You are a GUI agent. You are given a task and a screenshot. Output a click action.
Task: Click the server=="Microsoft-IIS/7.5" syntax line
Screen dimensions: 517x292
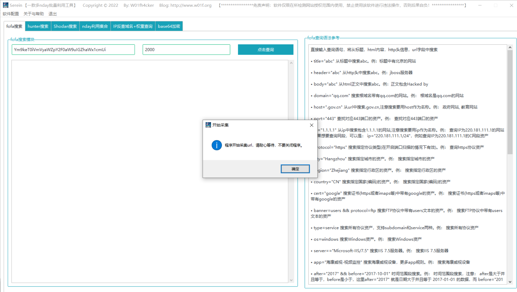coord(380,251)
